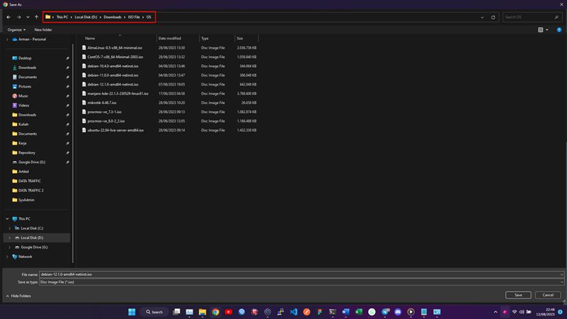The height and width of the screenshot is (319, 567).
Task: Collapse the This PC tree node
Action: 8,219
